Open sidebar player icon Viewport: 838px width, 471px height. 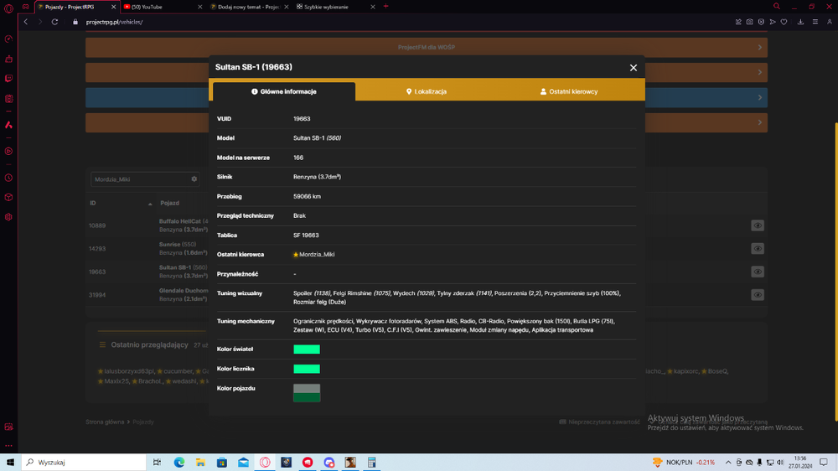coord(8,152)
